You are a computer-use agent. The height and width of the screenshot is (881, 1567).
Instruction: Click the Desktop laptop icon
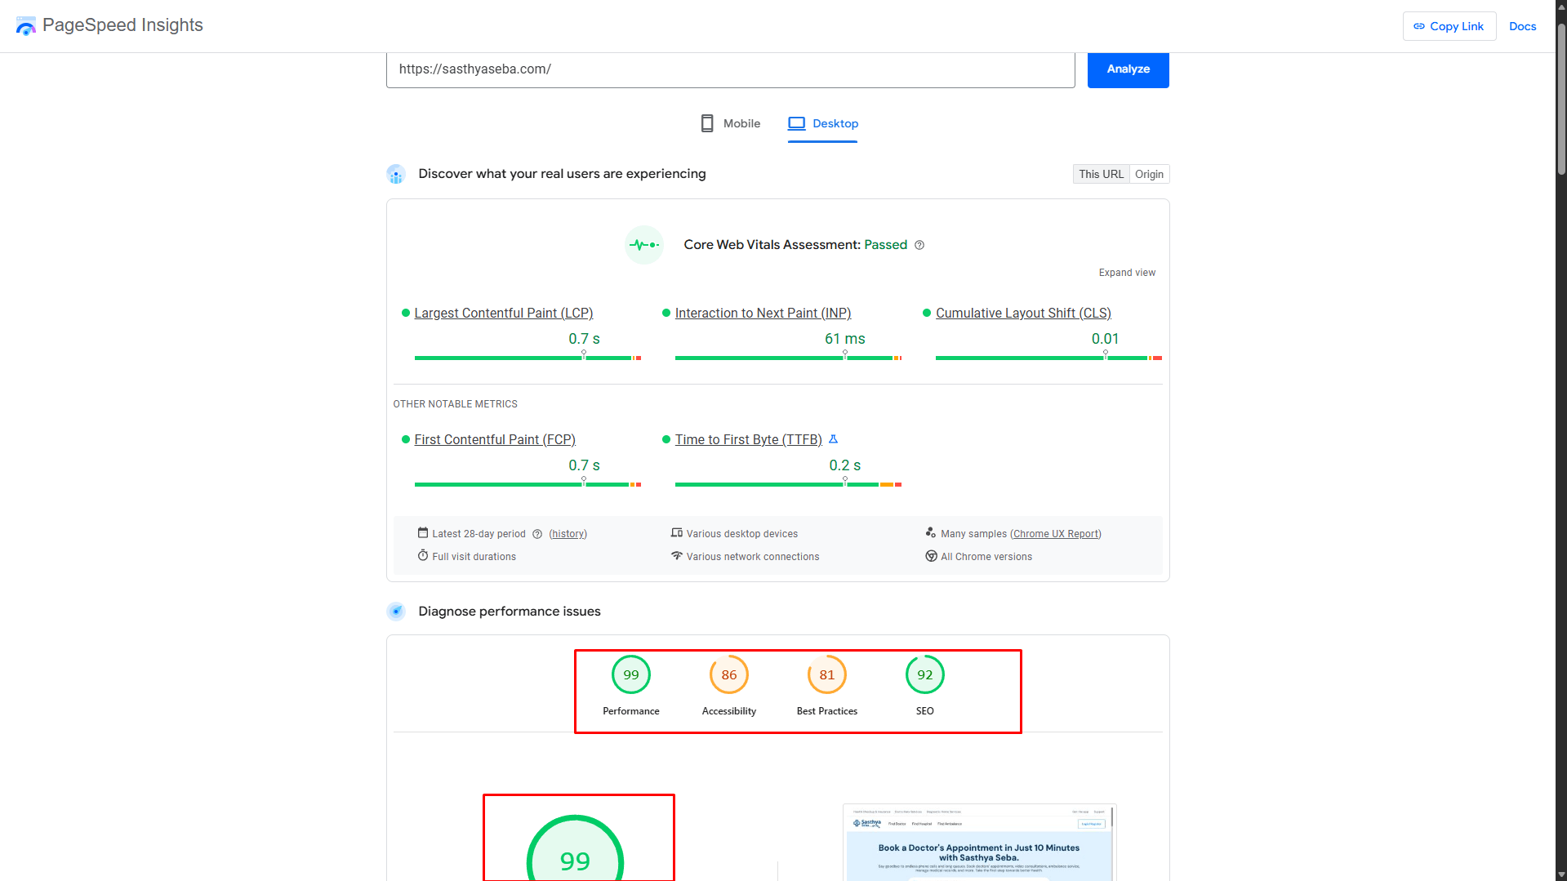[796, 123]
